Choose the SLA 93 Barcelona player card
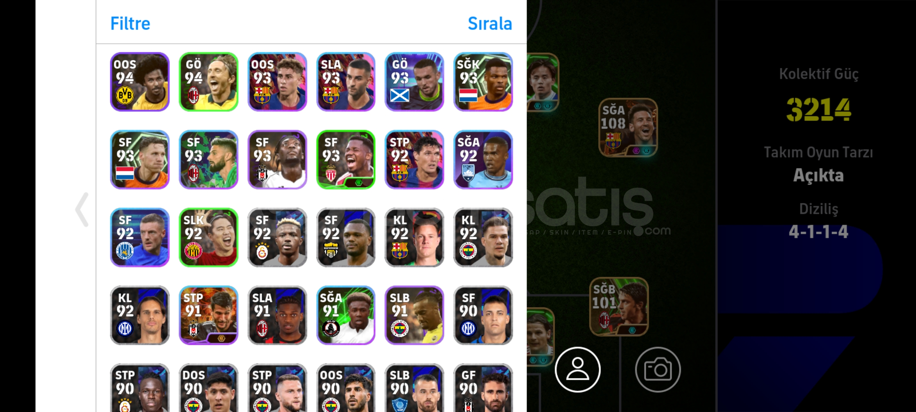916x412 pixels. point(346,82)
